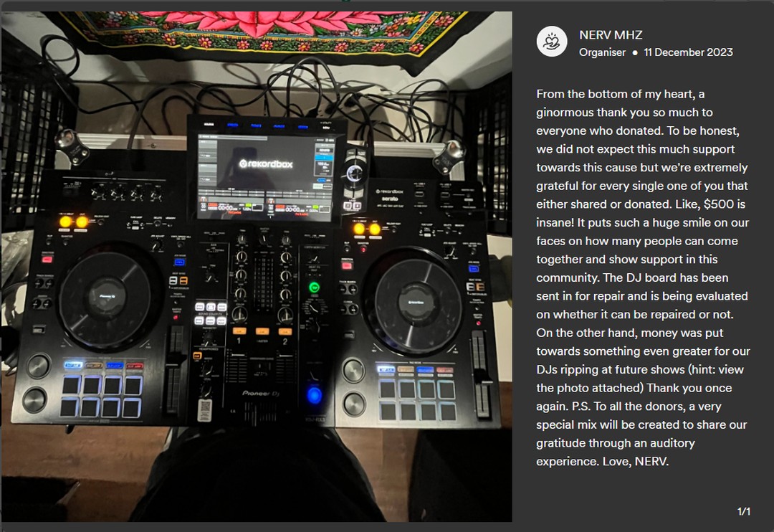774x532 pixels.
Task: Click the channel 2 orange cue button
Action: coord(285,331)
